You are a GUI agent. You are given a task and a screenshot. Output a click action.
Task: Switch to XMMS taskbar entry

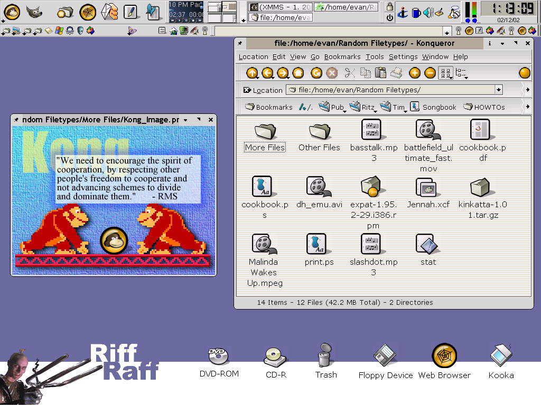(280, 7)
